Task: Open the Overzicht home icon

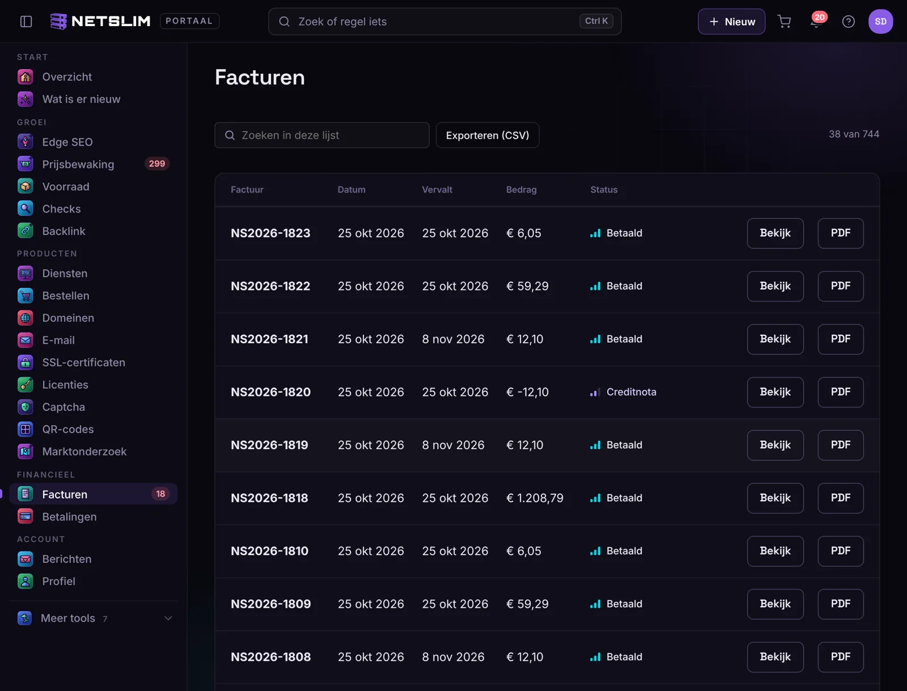Action: point(26,77)
